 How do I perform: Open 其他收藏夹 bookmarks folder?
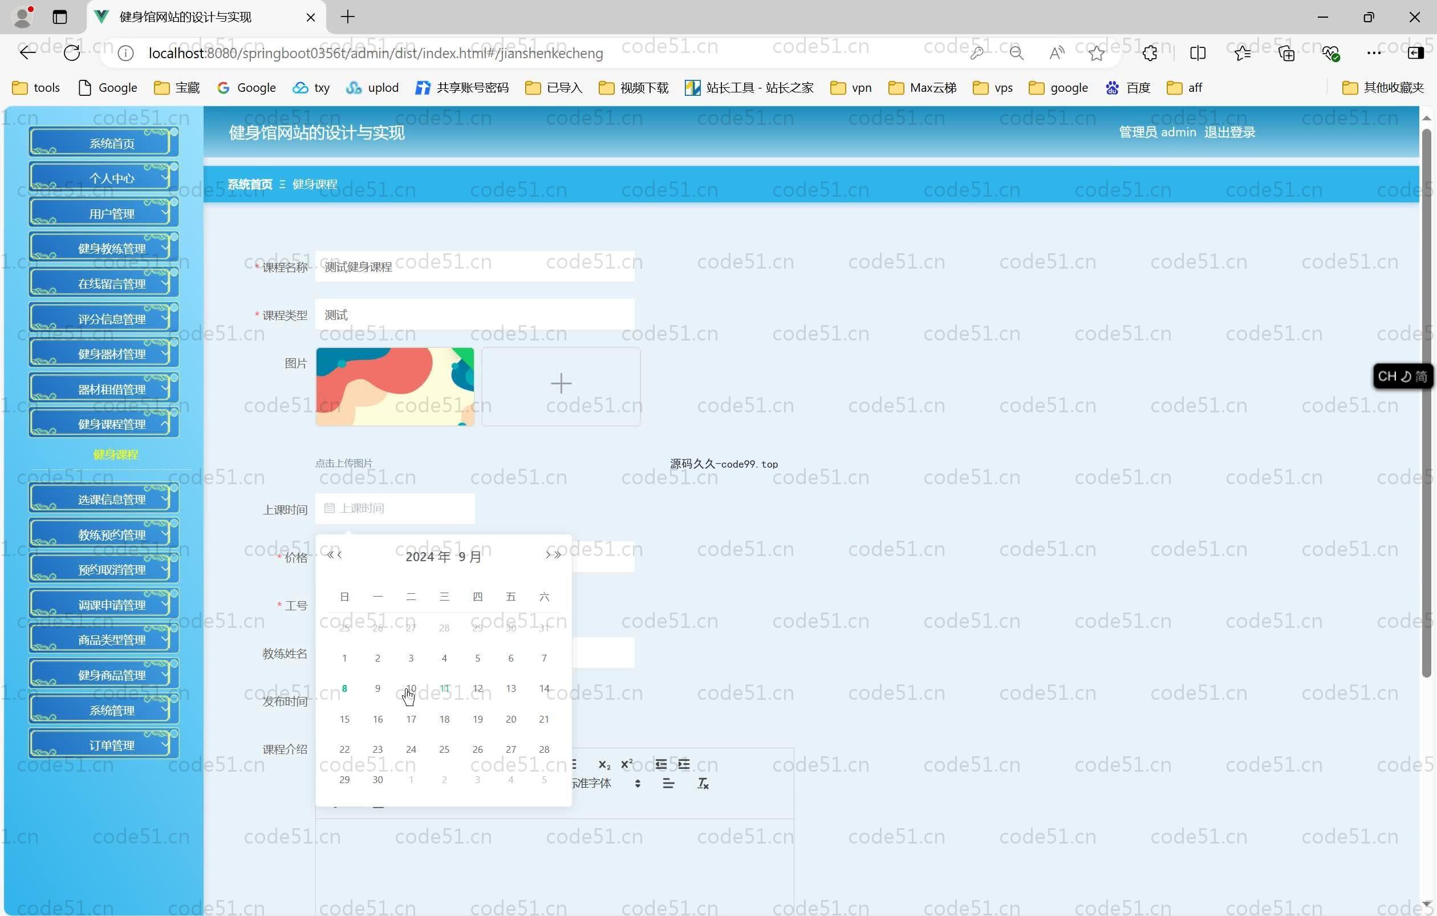1383,88
